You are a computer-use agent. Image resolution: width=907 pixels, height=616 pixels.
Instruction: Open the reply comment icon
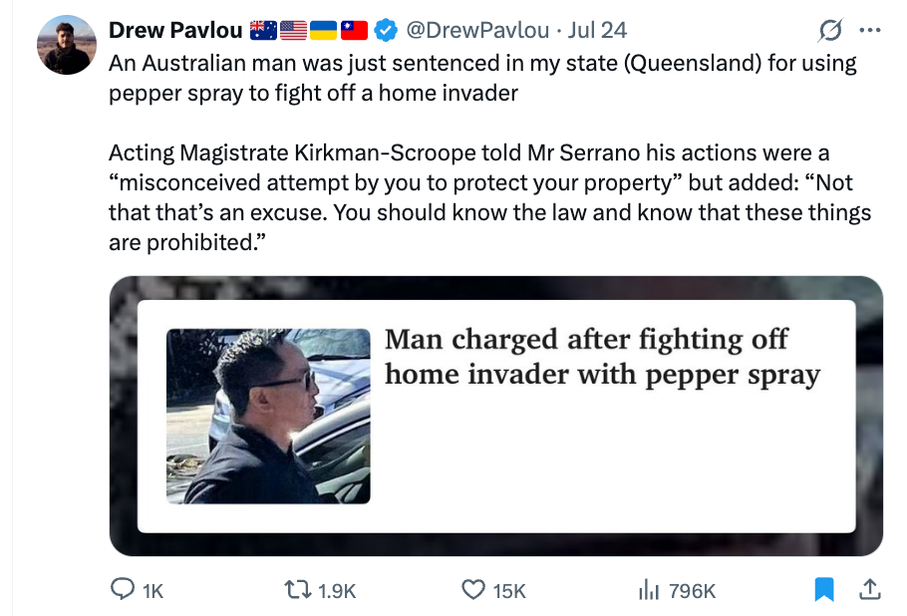[x=123, y=589]
